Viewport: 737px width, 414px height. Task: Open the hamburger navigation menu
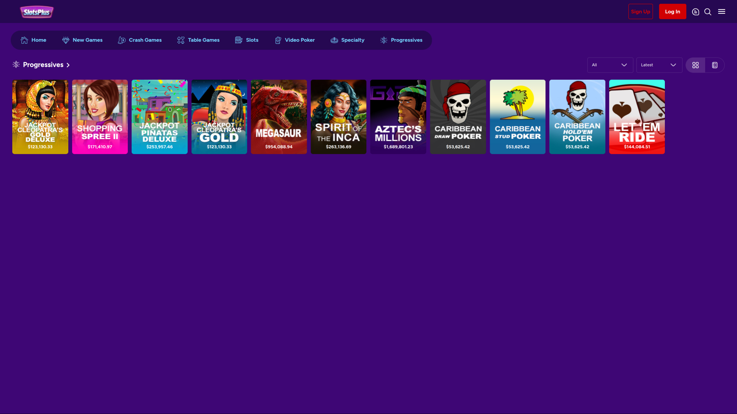pos(722,11)
